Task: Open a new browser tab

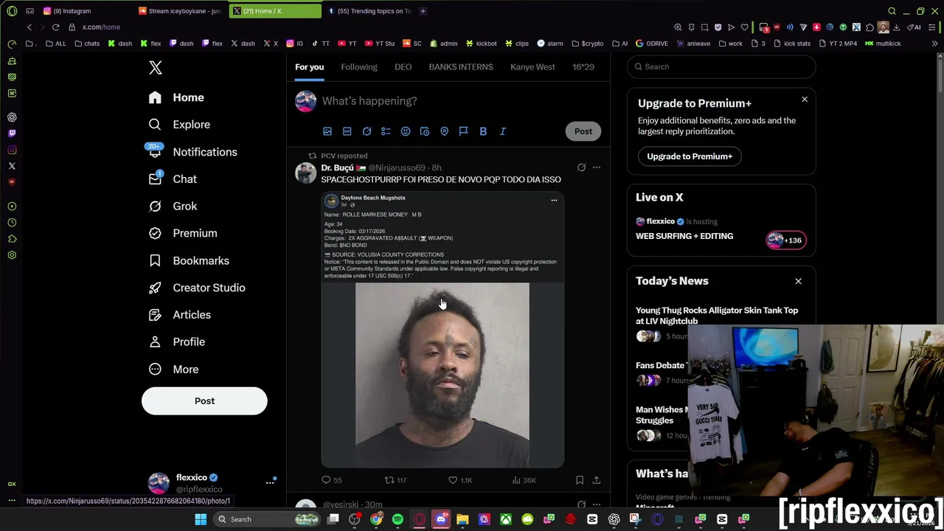Action: (423, 11)
